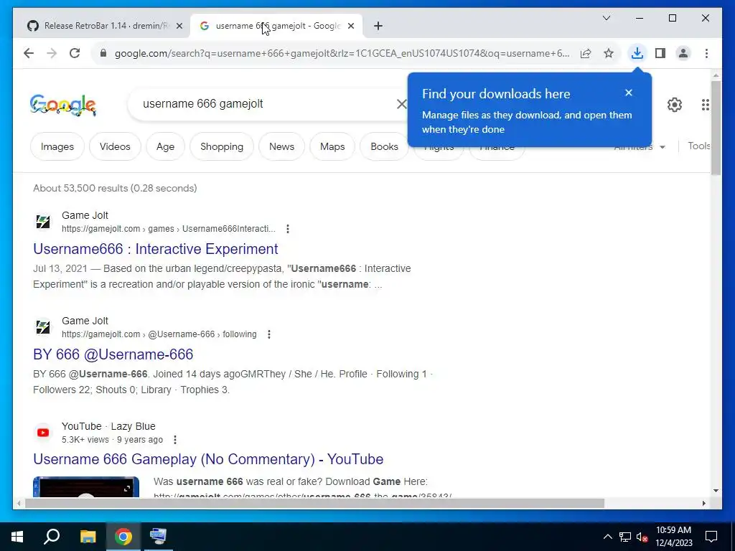Bookmark this tab with the star icon
The width and height of the screenshot is (735, 551).
click(609, 53)
